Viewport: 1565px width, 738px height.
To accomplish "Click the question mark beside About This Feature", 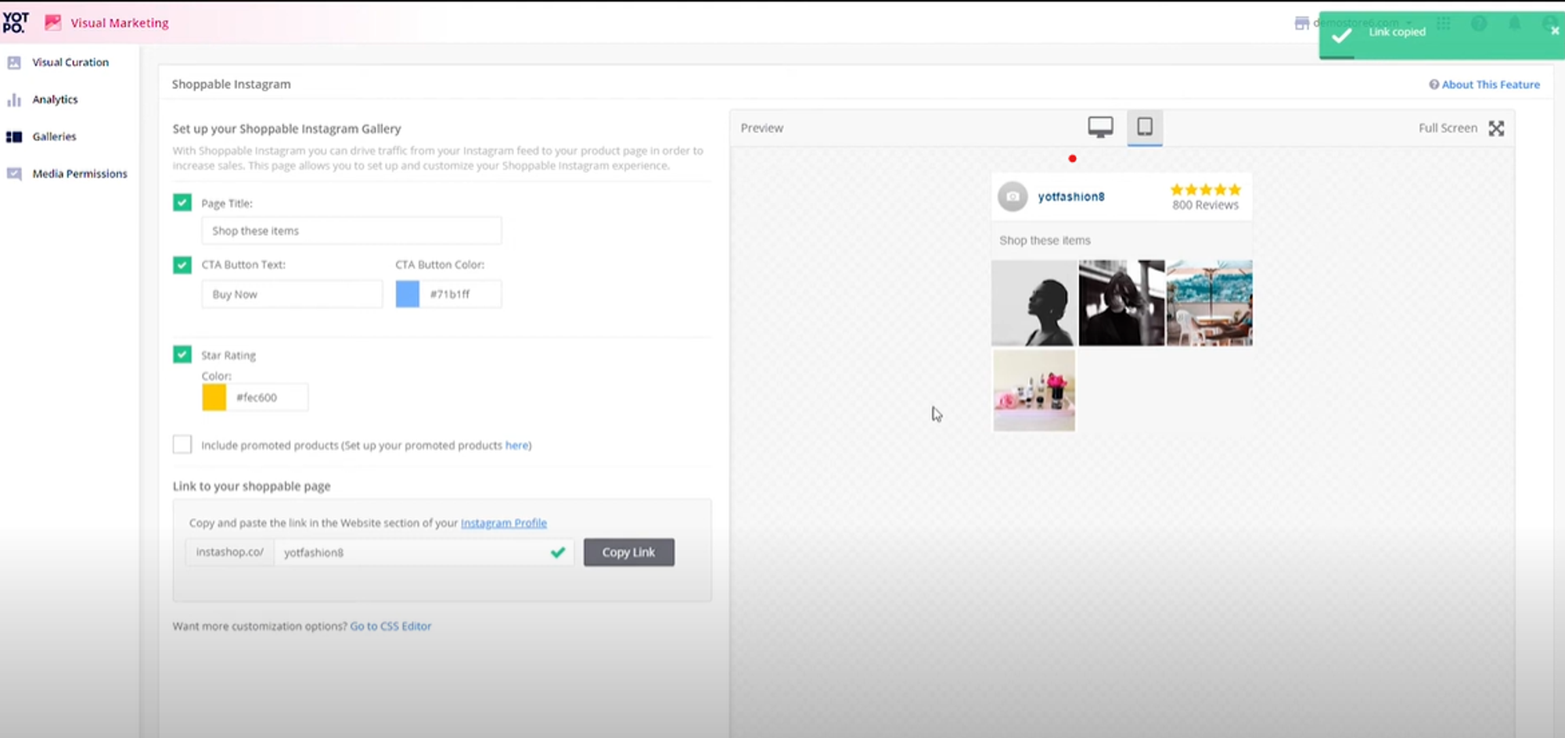I will pos(1434,84).
